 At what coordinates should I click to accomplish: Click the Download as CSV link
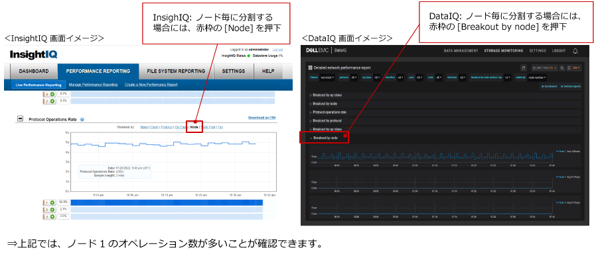point(261,118)
